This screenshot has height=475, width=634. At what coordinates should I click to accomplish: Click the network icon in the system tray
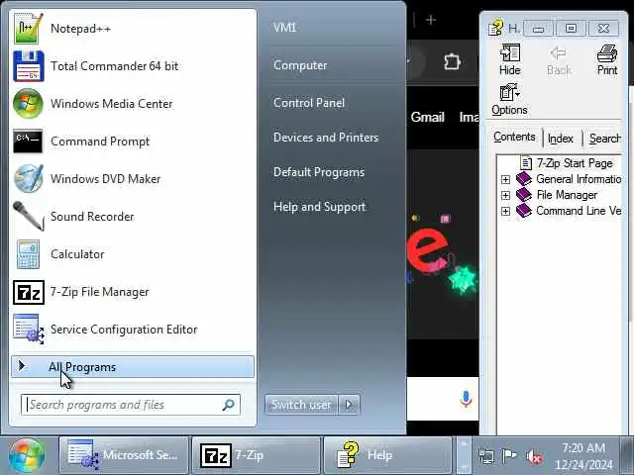coord(485,456)
